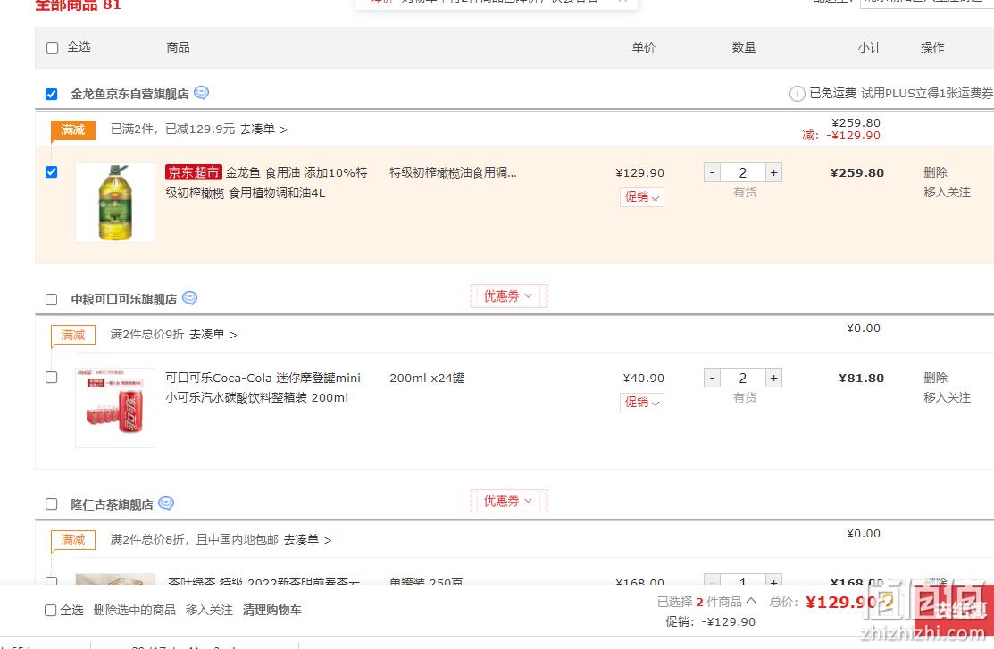Click the ¥259.80 subtotal for 金龙鱼 oil

pyautogui.click(x=857, y=172)
